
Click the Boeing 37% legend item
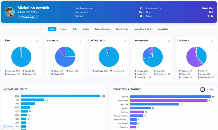[186, 71]
